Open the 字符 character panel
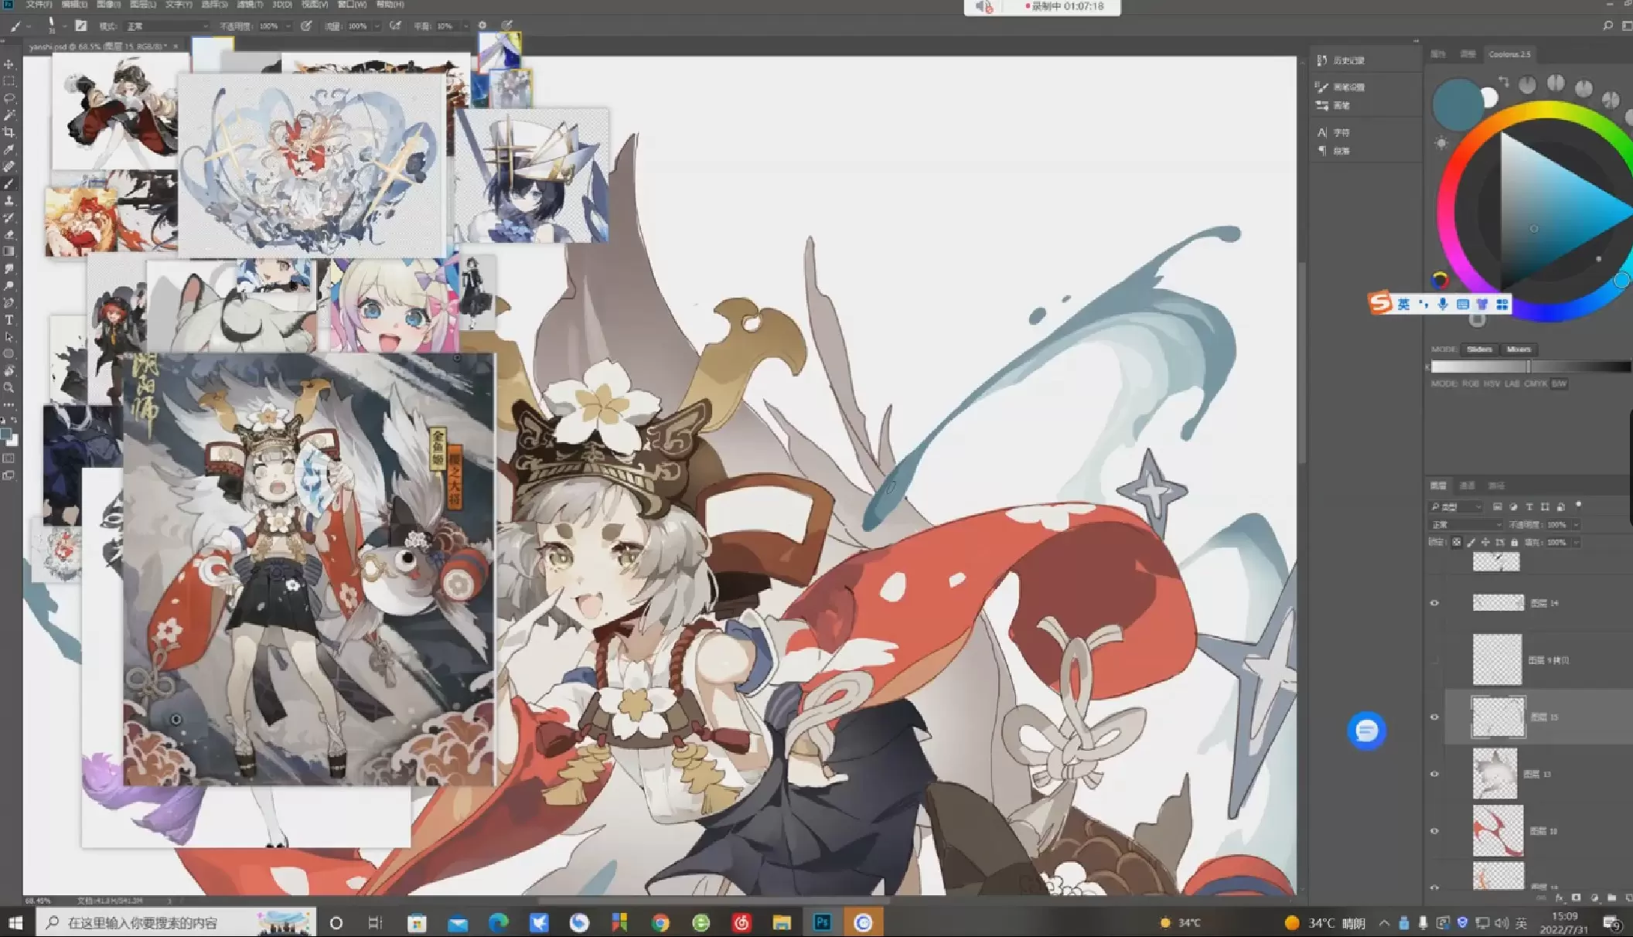This screenshot has height=937, width=1633. (x=1332, y=133)
